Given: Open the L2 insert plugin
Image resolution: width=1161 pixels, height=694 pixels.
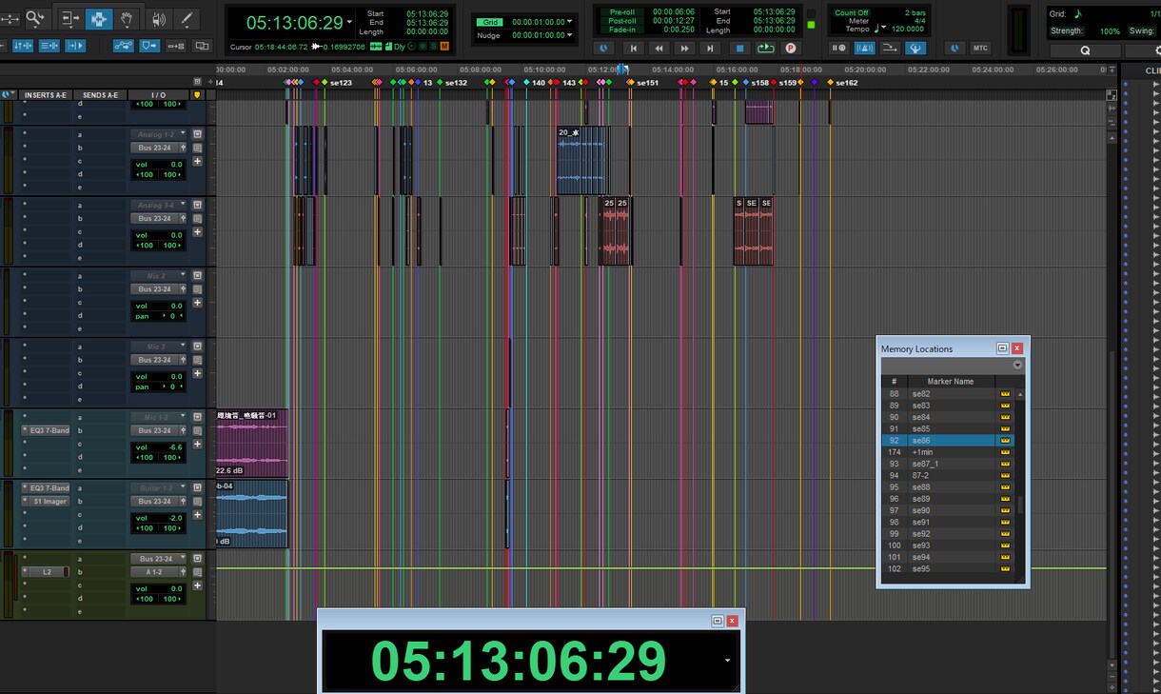Looking at the screenshot, I should coord(46,572).
